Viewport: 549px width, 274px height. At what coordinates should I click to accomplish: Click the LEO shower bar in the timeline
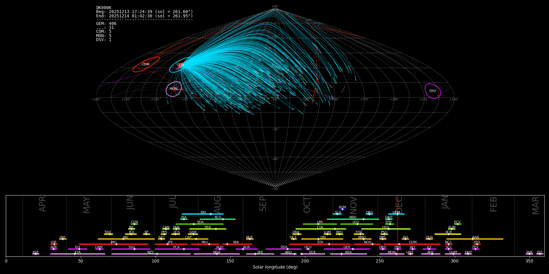click(x=357, y=224)
